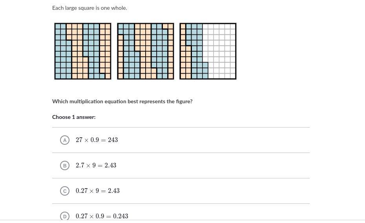This screenshot has height=223, width=365.
Task: Click the 'Which multiplication equation' question text
Action: [x=122, y=101]
